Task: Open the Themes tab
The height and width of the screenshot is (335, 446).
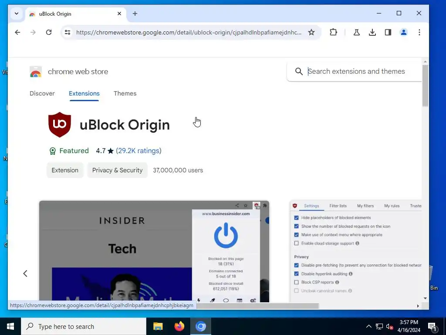Action: pos(125,93)
